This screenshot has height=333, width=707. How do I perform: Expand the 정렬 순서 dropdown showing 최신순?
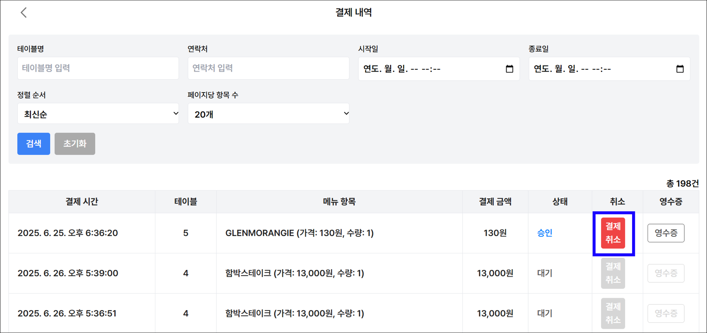tap(98, 114)
